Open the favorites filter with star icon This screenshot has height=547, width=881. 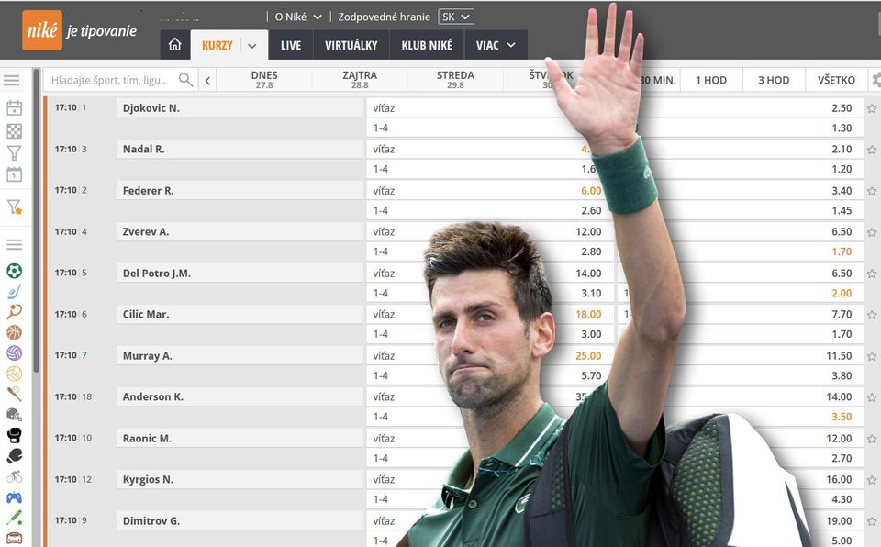click(14, 207)
